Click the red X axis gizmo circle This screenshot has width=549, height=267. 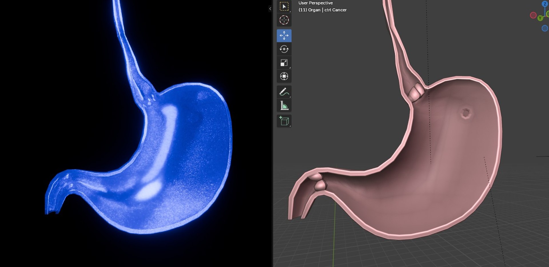(x=533, y=15)
